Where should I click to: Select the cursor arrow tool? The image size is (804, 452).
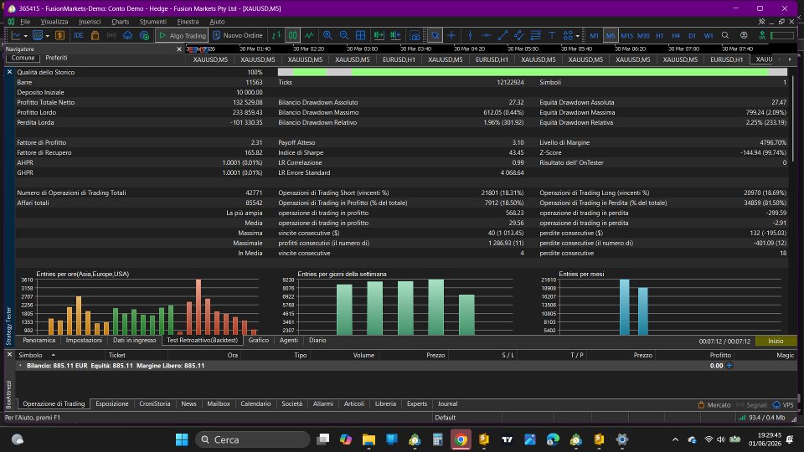pyautogui.click(x=435, y=35)
